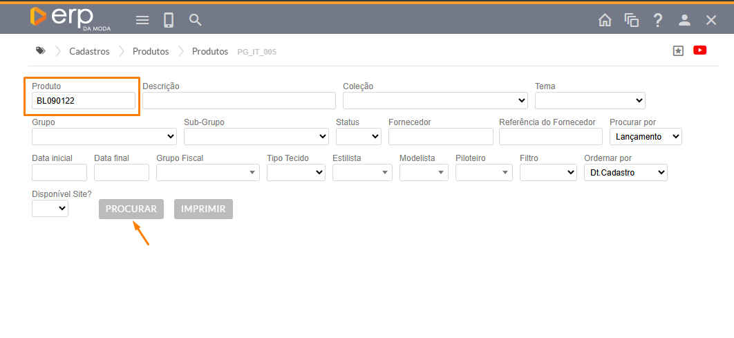
Task: Click the search magnifier icon
Action: (196, 20)
